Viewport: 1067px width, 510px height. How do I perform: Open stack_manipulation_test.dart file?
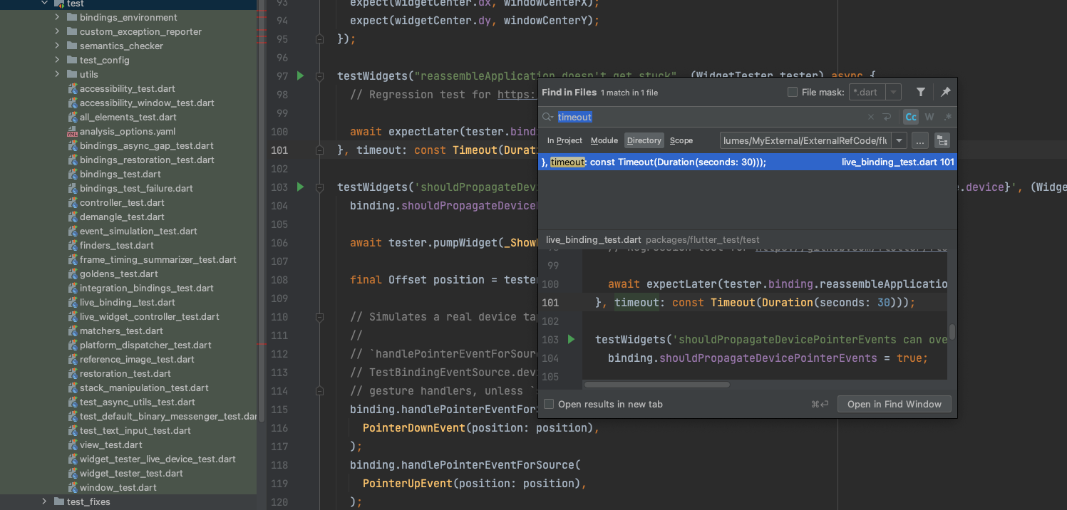144,387
